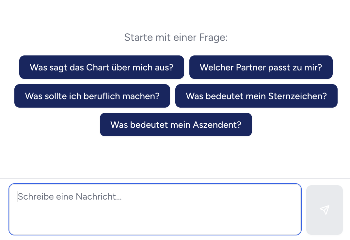This screenshot has width=350, height=240.
Task: Tap the partner compatibility question button
Action: coord(261,67)
